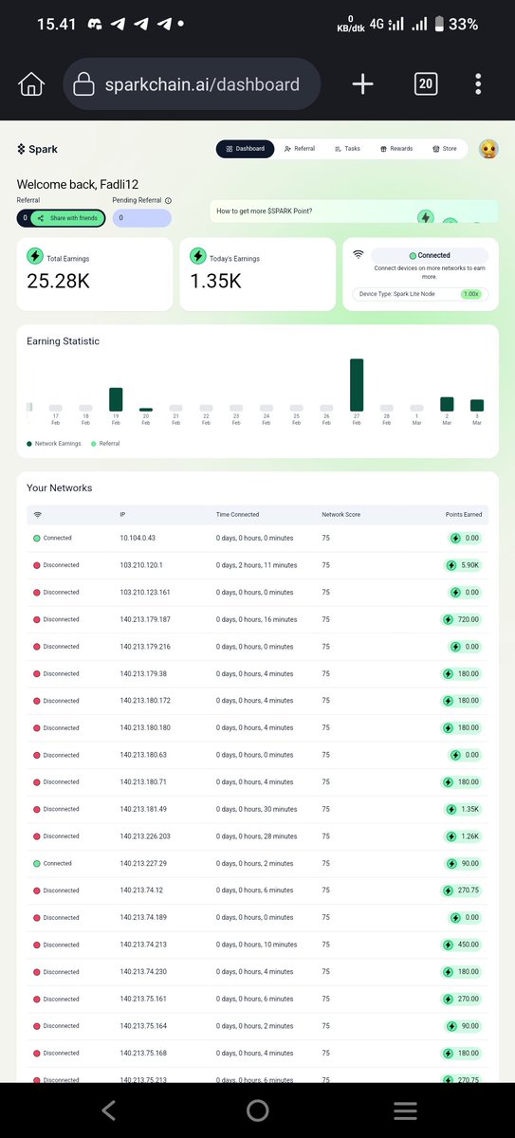Screen dimensions: 515x1138
Task: Tap the browser home icon
Action: click(x=31, y=84)
